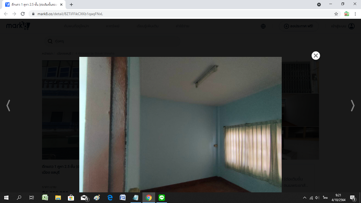
Task: Click the mark8 logo in the header
Action: [x=18, y=26]
